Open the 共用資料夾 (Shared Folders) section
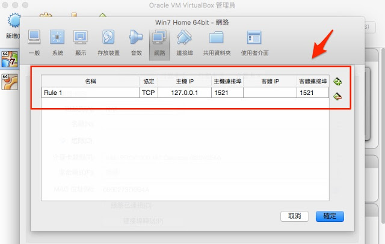This screenshot has width=385, height=244. click(x=217, y=43)
